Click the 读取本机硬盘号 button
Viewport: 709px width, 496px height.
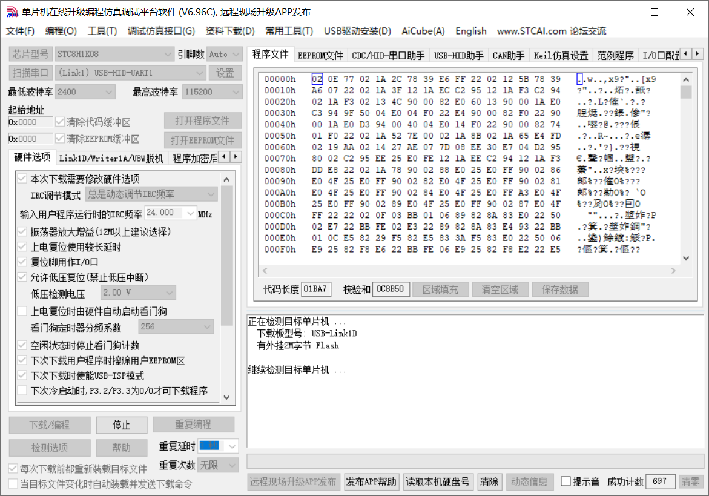coord(438,482)
